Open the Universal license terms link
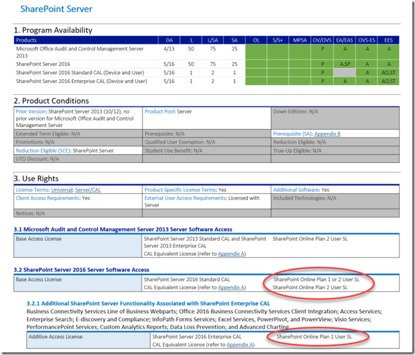This screenshot has width=415, height=355. pyautogui.click(x=62, y=190)
